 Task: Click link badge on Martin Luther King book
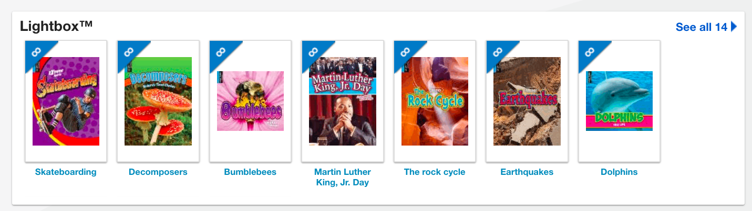click(313, 51)
